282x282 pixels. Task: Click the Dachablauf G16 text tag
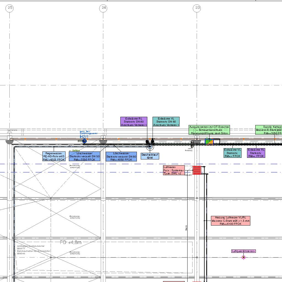(150, 156)
